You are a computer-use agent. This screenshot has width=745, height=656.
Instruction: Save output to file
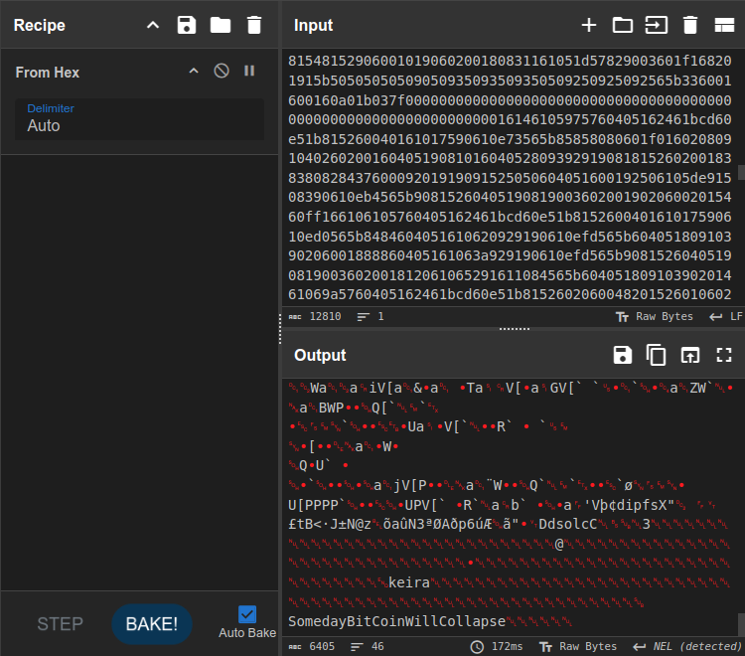point(623,355)
